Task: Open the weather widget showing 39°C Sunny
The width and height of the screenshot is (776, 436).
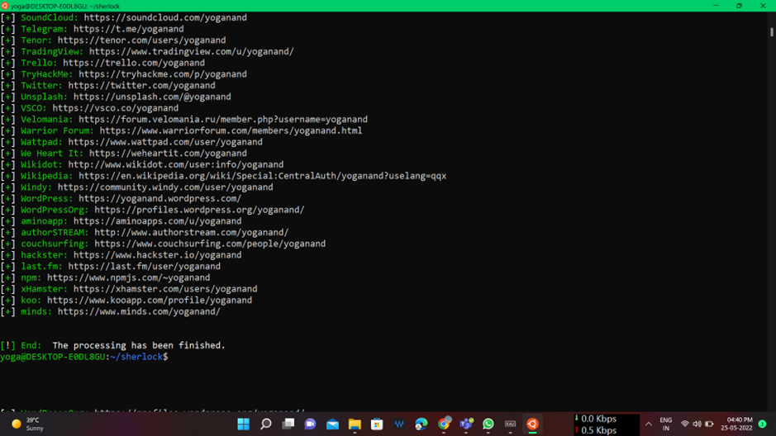Action: coord(28,424)
